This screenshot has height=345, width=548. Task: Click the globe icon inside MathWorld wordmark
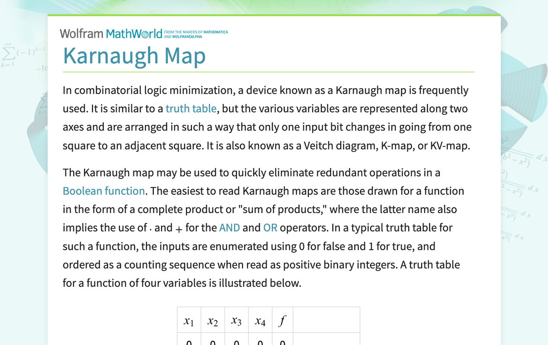tap(145, 34)
